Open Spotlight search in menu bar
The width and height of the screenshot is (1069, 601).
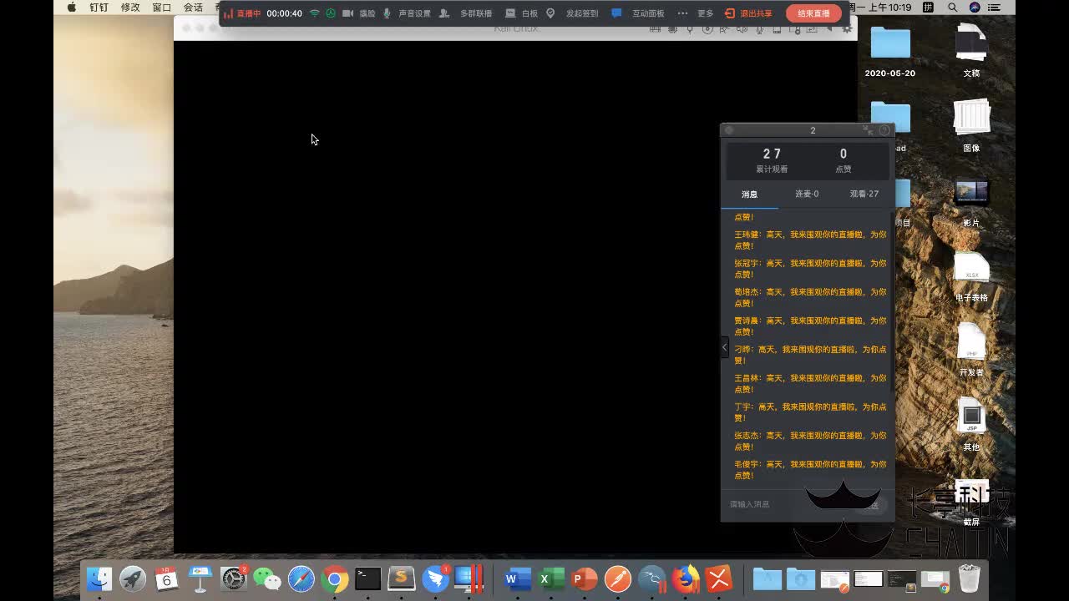coord(953,8)
